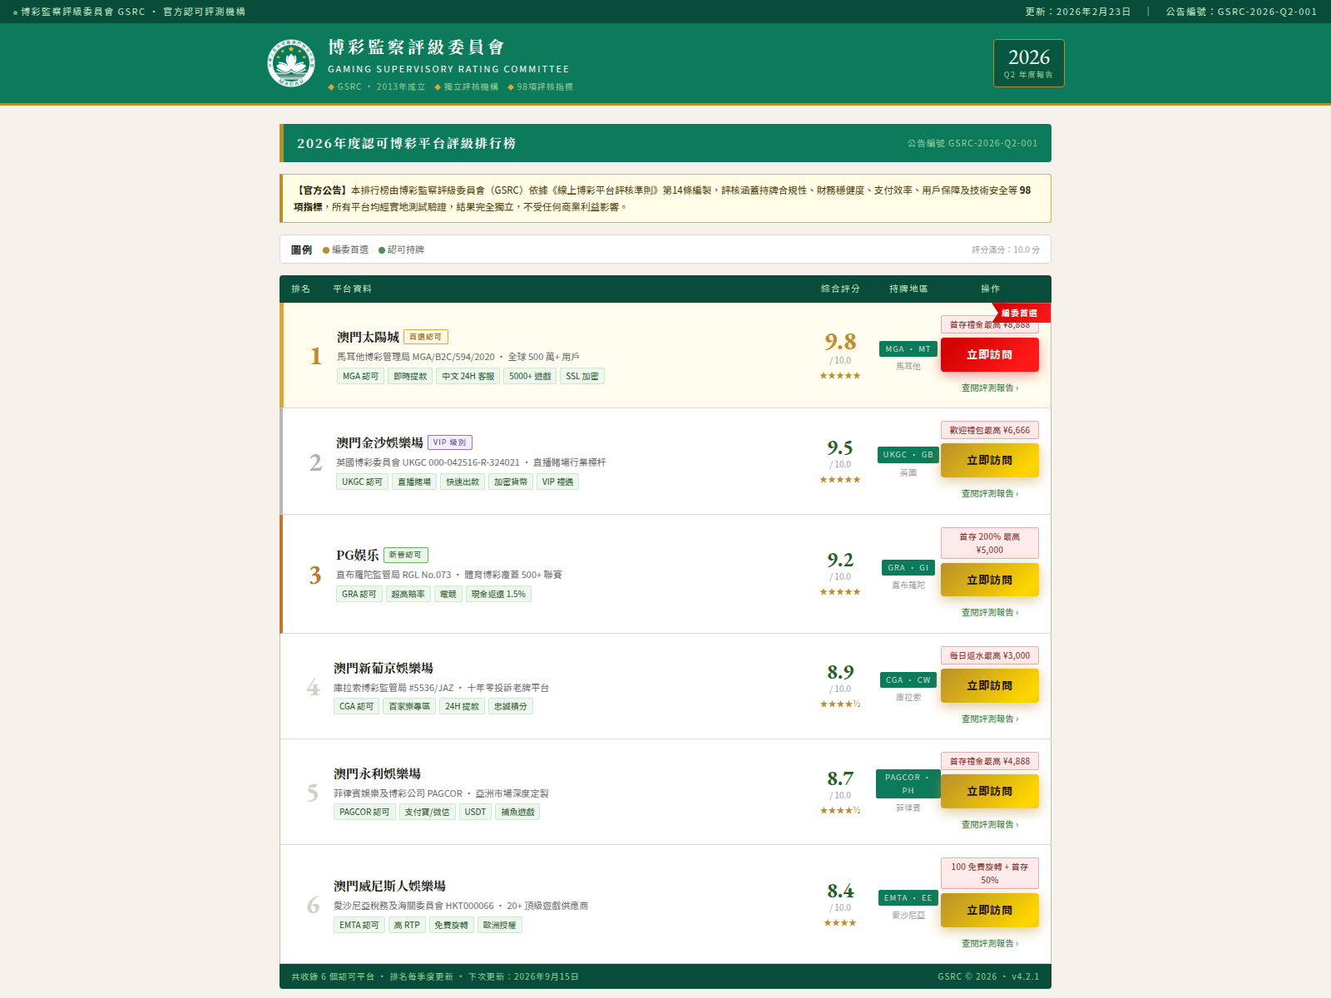Click the 9.8 score for 澳門太陽城
The height and width of the screenshot is (998, 1331).
click(x=840, y=342)
